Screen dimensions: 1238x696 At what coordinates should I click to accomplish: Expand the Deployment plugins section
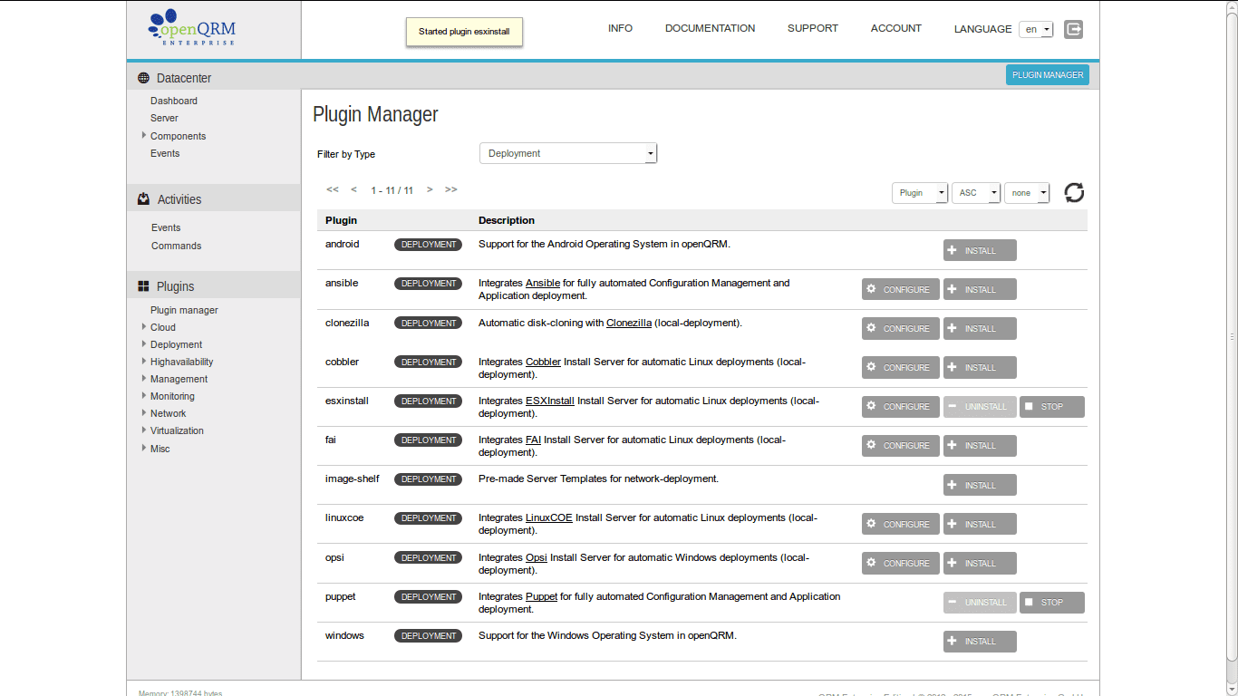(x=144, y=343)
